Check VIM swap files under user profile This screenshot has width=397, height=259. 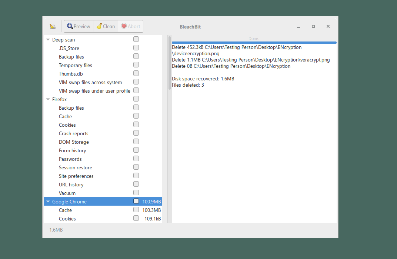tap(136, 90)
